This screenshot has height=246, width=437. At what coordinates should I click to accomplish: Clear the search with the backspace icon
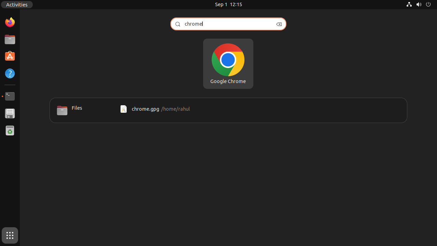coord(279,24)
